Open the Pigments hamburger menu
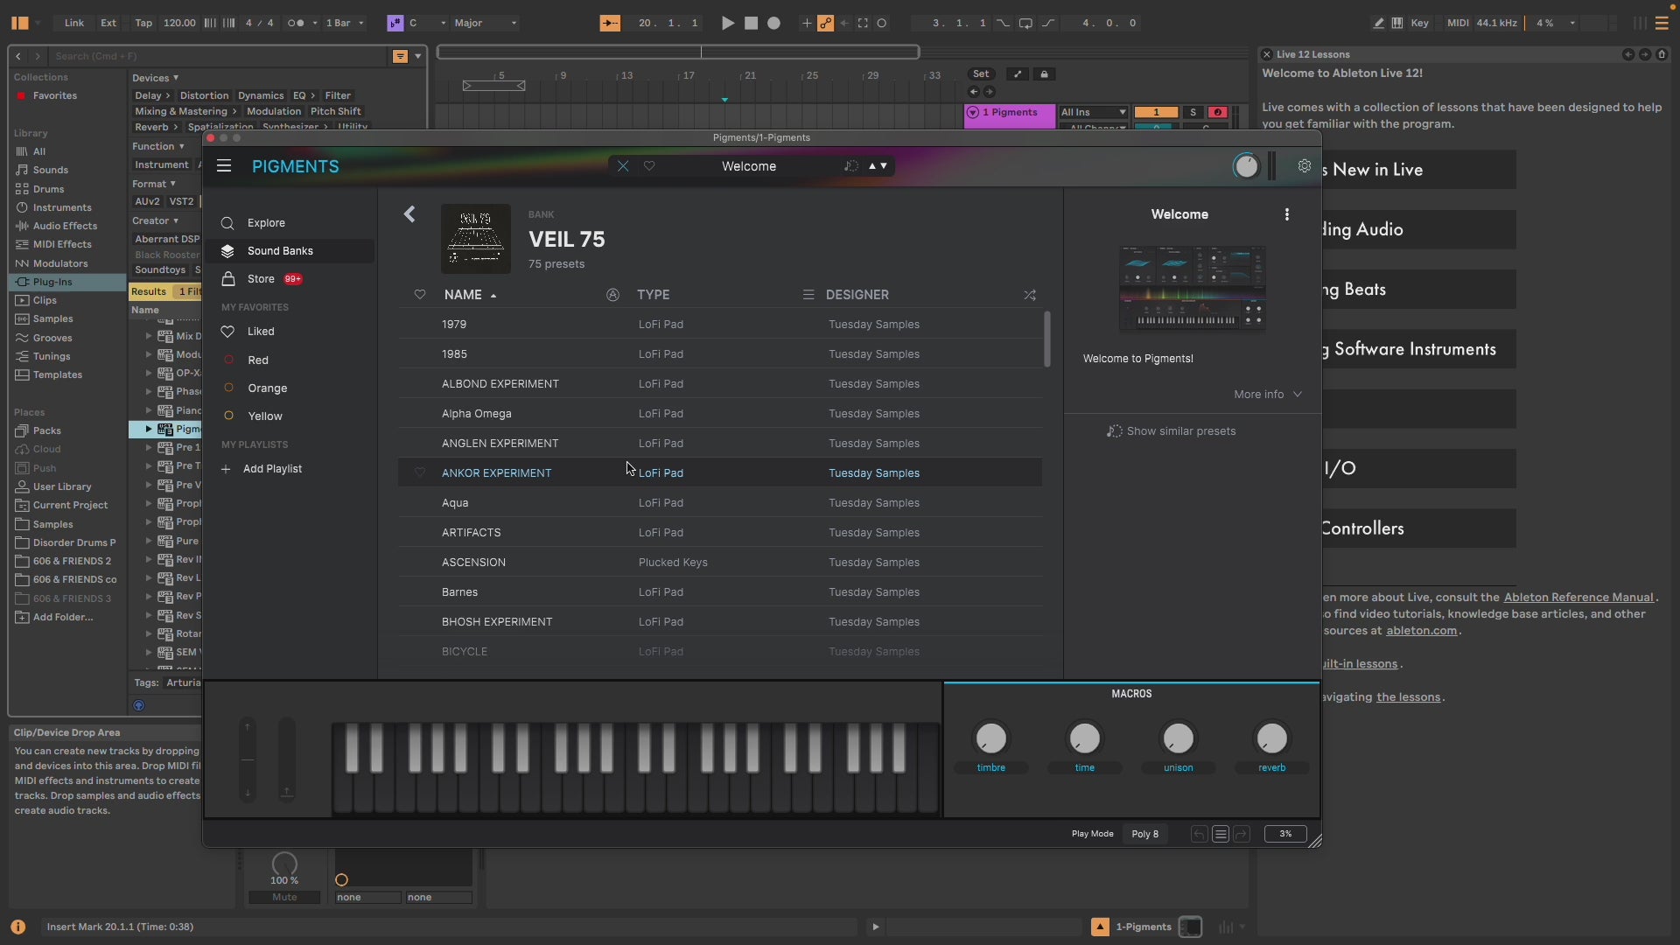 pyautogui.click(x=224, y=165)
